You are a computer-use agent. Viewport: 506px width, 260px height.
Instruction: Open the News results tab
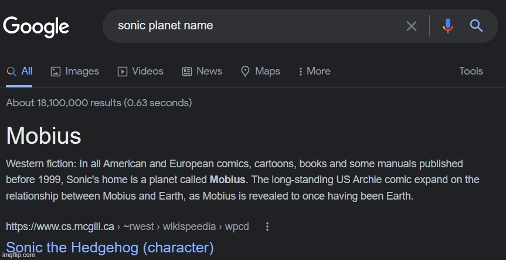tap(202, 71)
